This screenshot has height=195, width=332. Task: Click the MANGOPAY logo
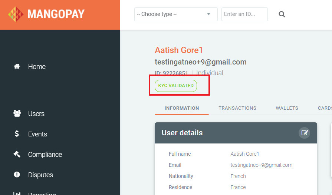click(46, 14)
